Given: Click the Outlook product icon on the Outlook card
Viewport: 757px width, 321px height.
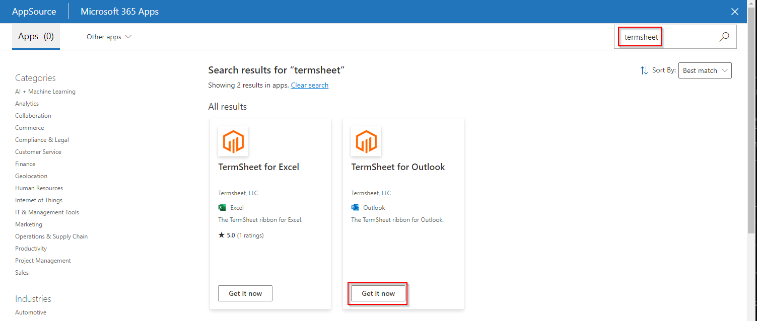Looking at the screenshot, I should coord(355,207).
